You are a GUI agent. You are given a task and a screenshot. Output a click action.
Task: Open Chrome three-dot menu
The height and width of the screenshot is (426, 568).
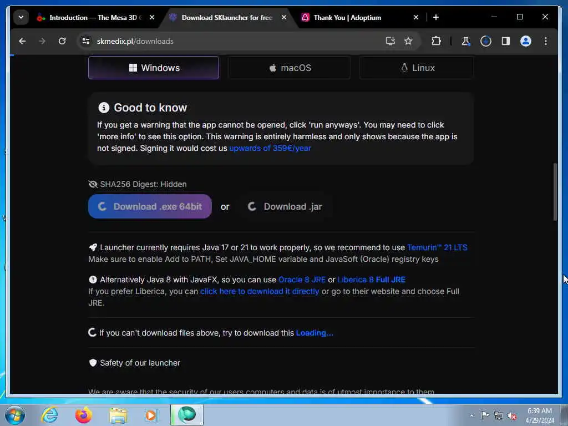click(x=546, y=41)
